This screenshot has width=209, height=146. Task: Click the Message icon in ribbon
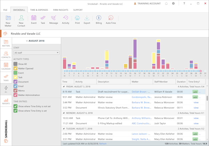53,20
